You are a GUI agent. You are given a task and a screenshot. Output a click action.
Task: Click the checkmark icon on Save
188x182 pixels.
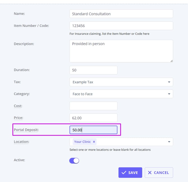[124, 172]
